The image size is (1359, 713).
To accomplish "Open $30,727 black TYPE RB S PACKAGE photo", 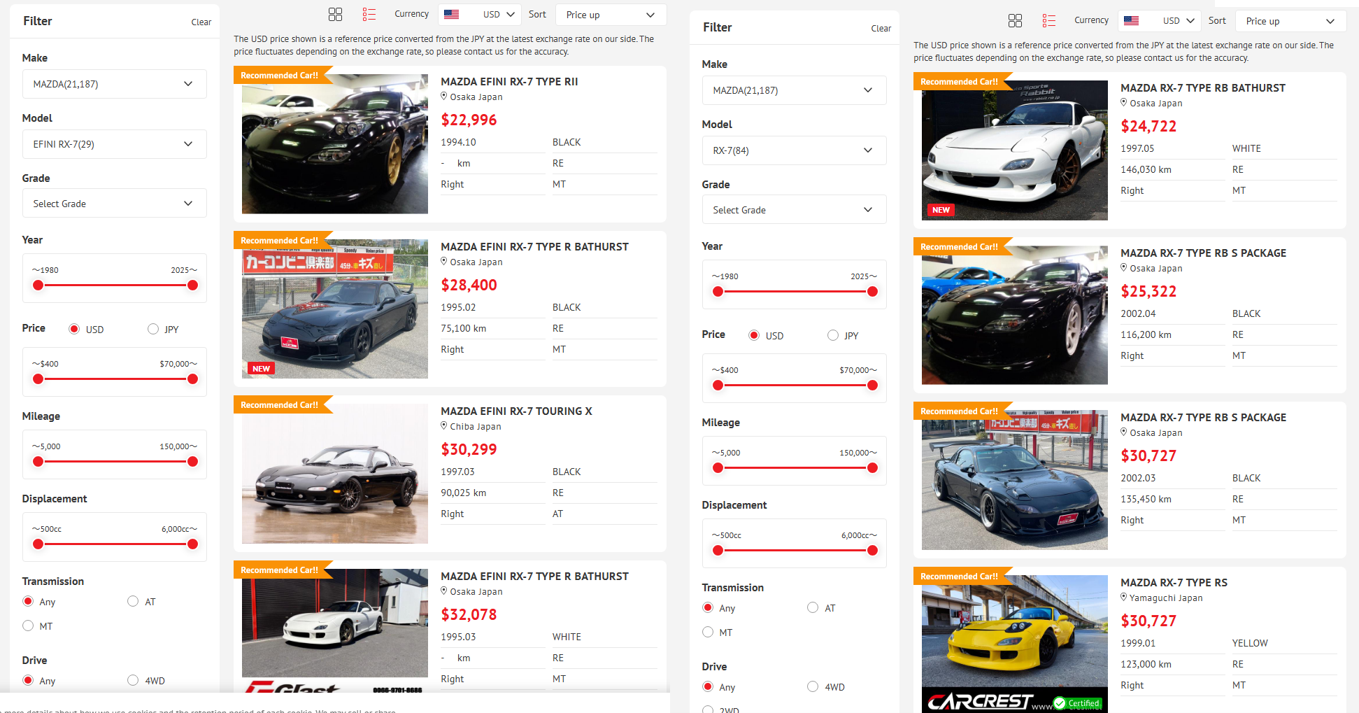I will click(1015, 479).
